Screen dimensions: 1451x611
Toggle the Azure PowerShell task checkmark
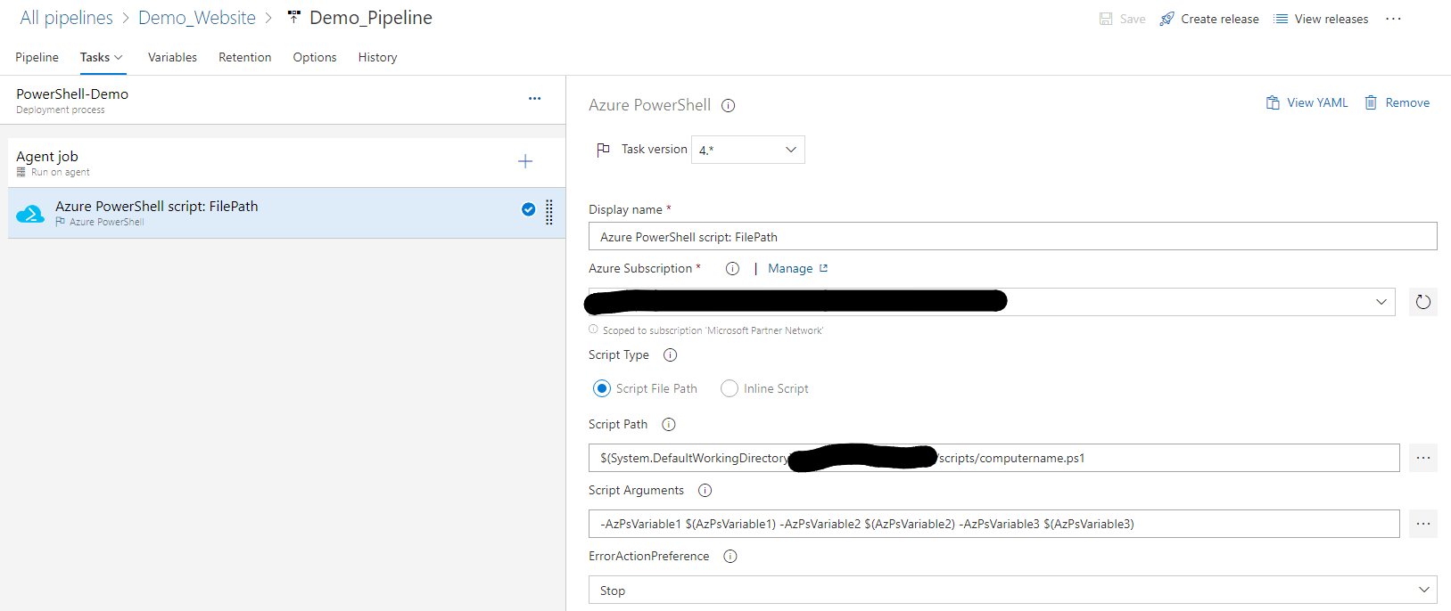(528, 209)
